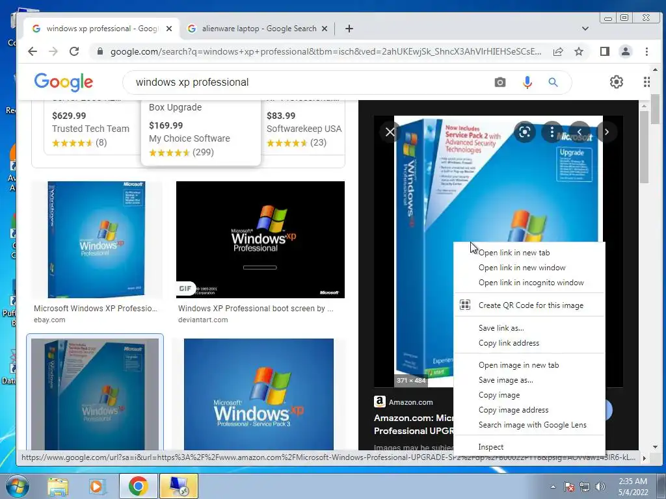This screenshot has width=666, height=499.
Task: Activate Google Lens on preview image
Action: point(525,132)
